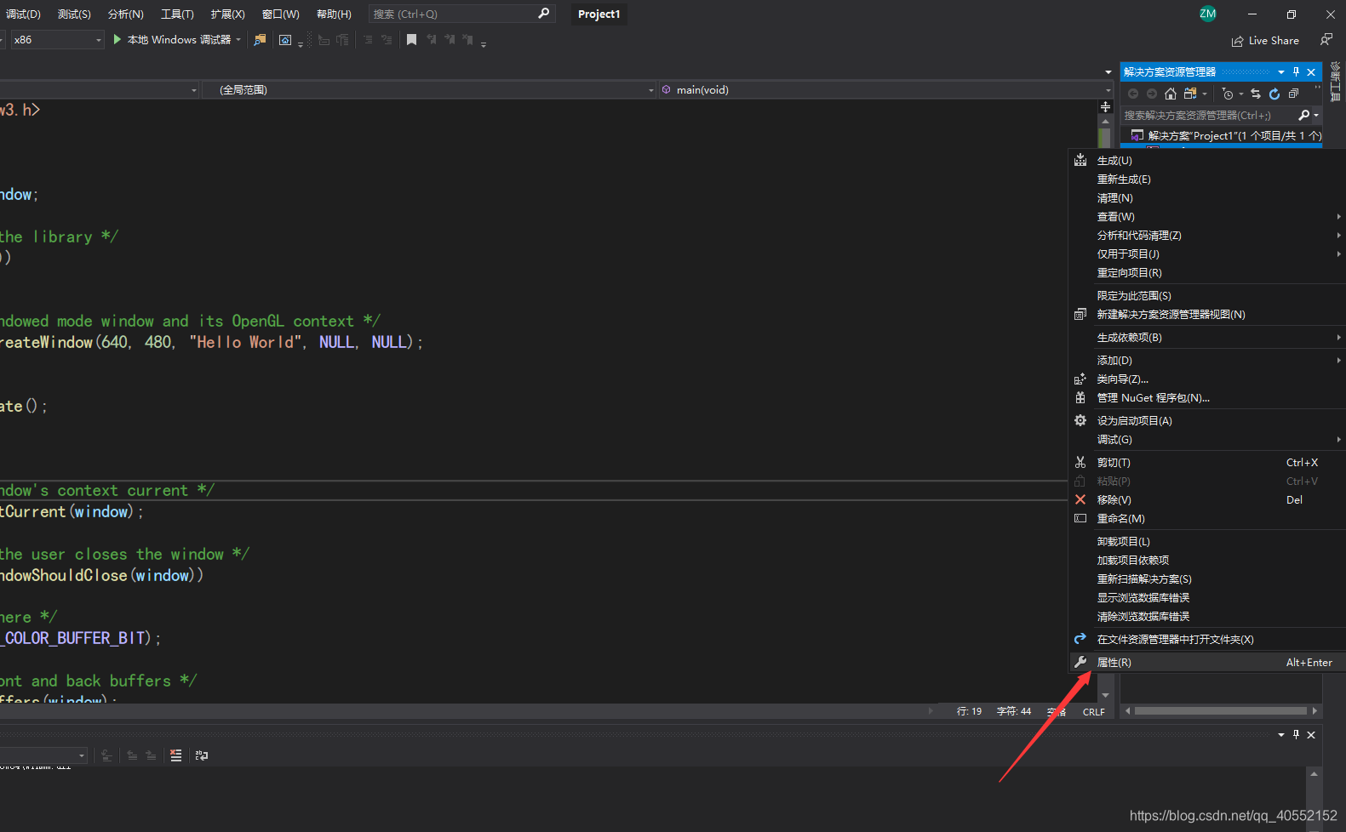Toggle the bookmark icon in the toolbar
Screen dimensions: 1346x832
pyautogui.click(x=411, y=40)
